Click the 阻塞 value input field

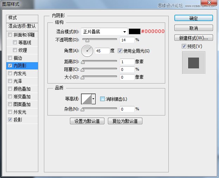(127, 70)
